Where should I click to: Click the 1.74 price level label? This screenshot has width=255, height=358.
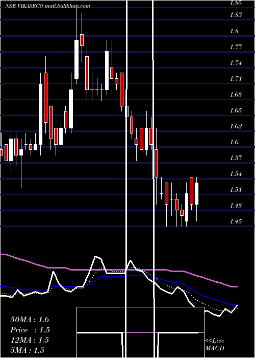236,63
